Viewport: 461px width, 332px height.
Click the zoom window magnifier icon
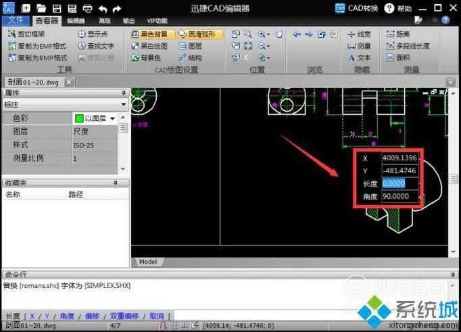248,34
